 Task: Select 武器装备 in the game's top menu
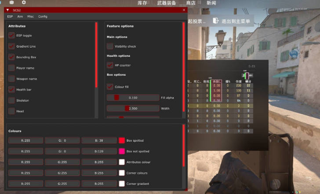click(167, 3)
